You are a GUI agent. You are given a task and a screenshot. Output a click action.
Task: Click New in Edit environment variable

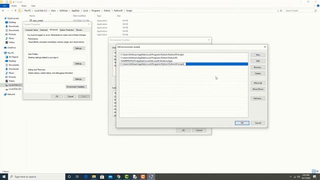pos(258,55)
